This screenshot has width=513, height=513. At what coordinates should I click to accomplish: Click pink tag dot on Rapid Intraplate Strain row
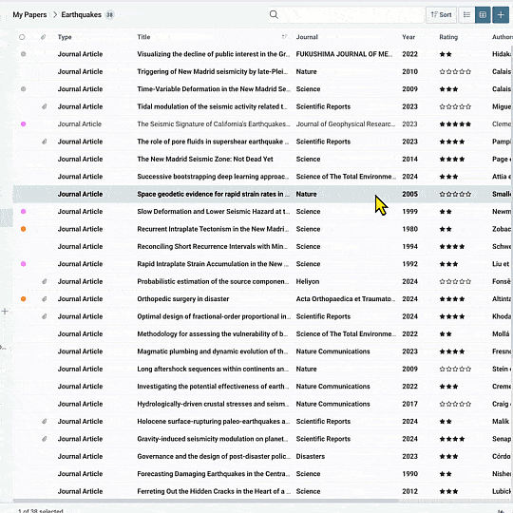23,264
